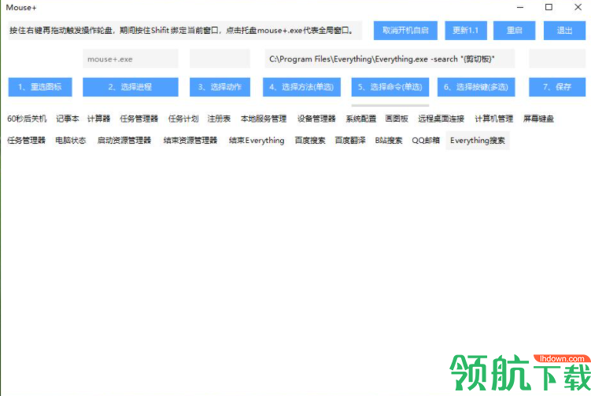Select the 计算器 command
Image resolution: width=591 pixels, height=396 pixels.
98,119
